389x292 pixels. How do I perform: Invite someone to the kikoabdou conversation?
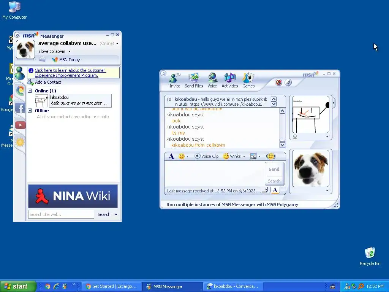tap(175, 81)
